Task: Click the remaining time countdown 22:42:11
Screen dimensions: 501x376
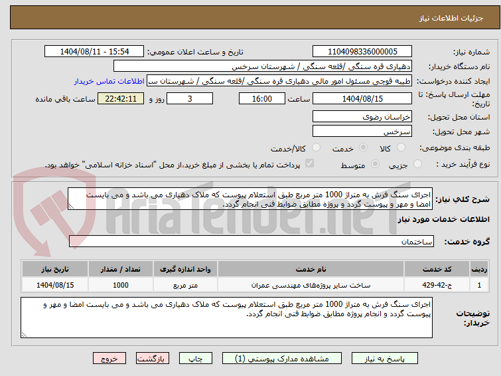Action: click(121, 98)
